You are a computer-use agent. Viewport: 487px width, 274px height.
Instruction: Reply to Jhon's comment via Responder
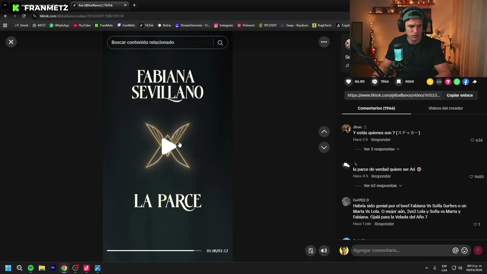[381, 140]
